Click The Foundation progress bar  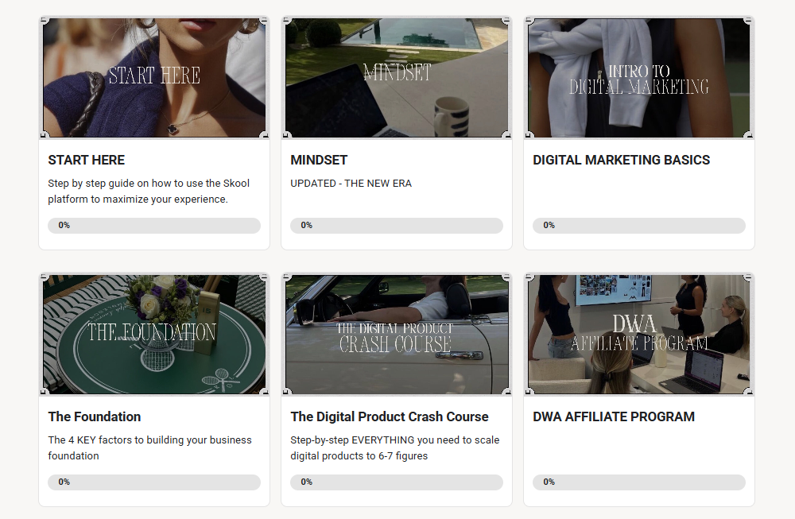click(154, 482)
